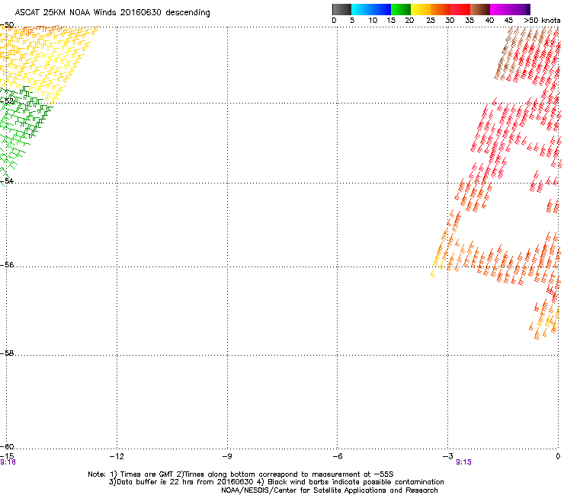Click the -58 latitude axis label
The image size is (564, 495).
7,353
